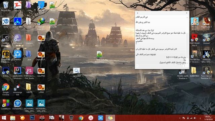
Task: Click the sticky note horizontal scrollbar
Action: tap(161, 66)
